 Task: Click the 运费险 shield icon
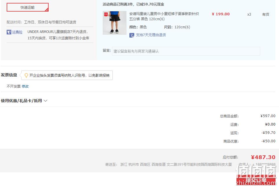(x=9, y=32)
